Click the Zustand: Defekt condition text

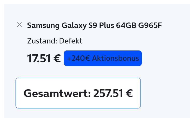[55, 41]
